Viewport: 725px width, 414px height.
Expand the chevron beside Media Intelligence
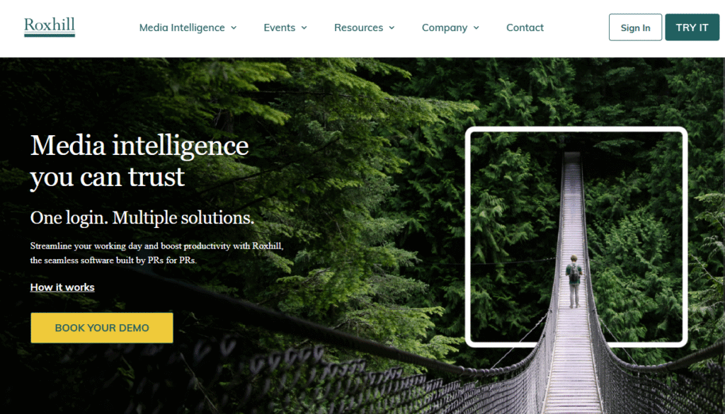234,28
